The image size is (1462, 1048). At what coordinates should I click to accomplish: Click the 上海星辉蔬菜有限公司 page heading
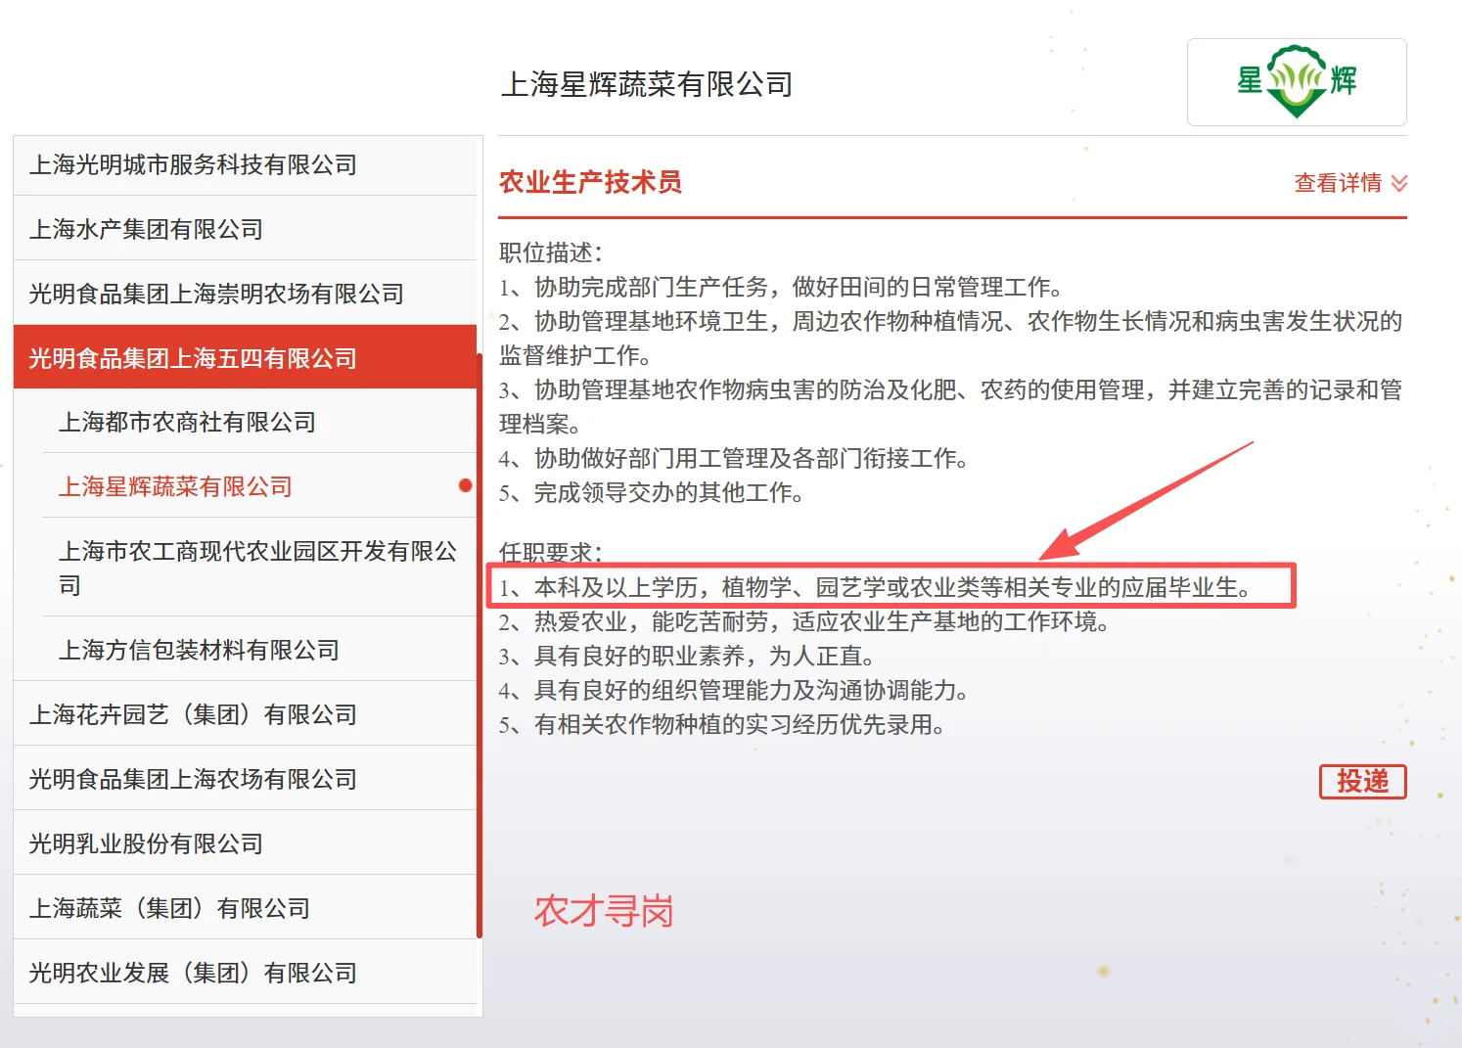(647, 84)
